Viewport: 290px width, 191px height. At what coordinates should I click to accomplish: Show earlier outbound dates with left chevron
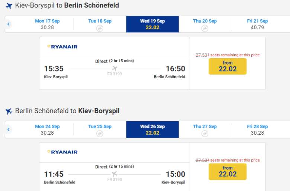click(9, 24)
